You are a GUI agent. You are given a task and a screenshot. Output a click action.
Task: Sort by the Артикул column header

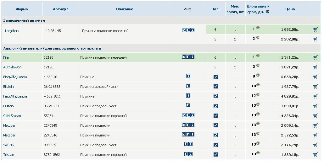[60, 9]
